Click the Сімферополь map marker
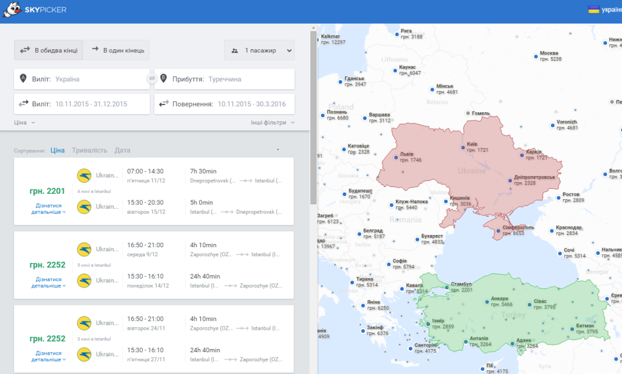Screen dimensions: 622x374 [x=499, y=231]
